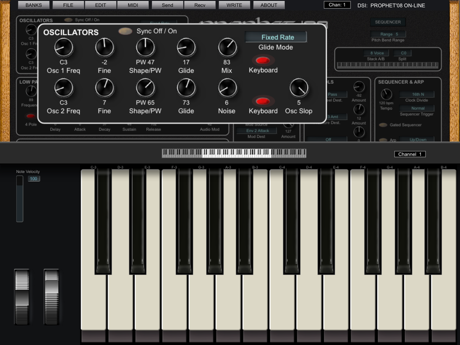Click the Osc 1 Freq knob
The image size is (460, 345).
tap(63, 47)
